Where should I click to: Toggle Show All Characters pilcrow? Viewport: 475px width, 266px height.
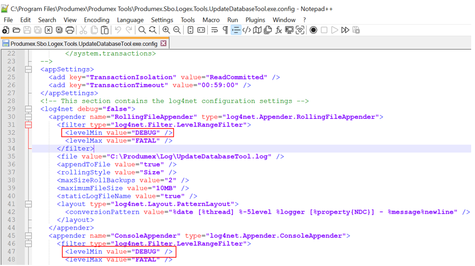(x=225, y=31)
